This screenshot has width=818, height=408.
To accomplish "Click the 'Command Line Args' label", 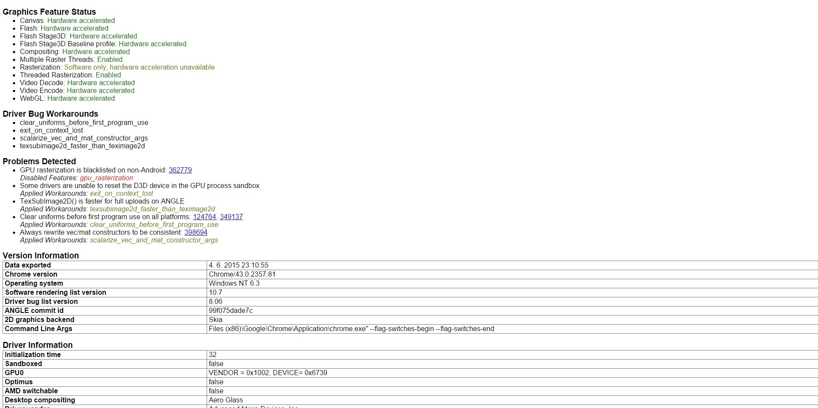I will [38, 329].
